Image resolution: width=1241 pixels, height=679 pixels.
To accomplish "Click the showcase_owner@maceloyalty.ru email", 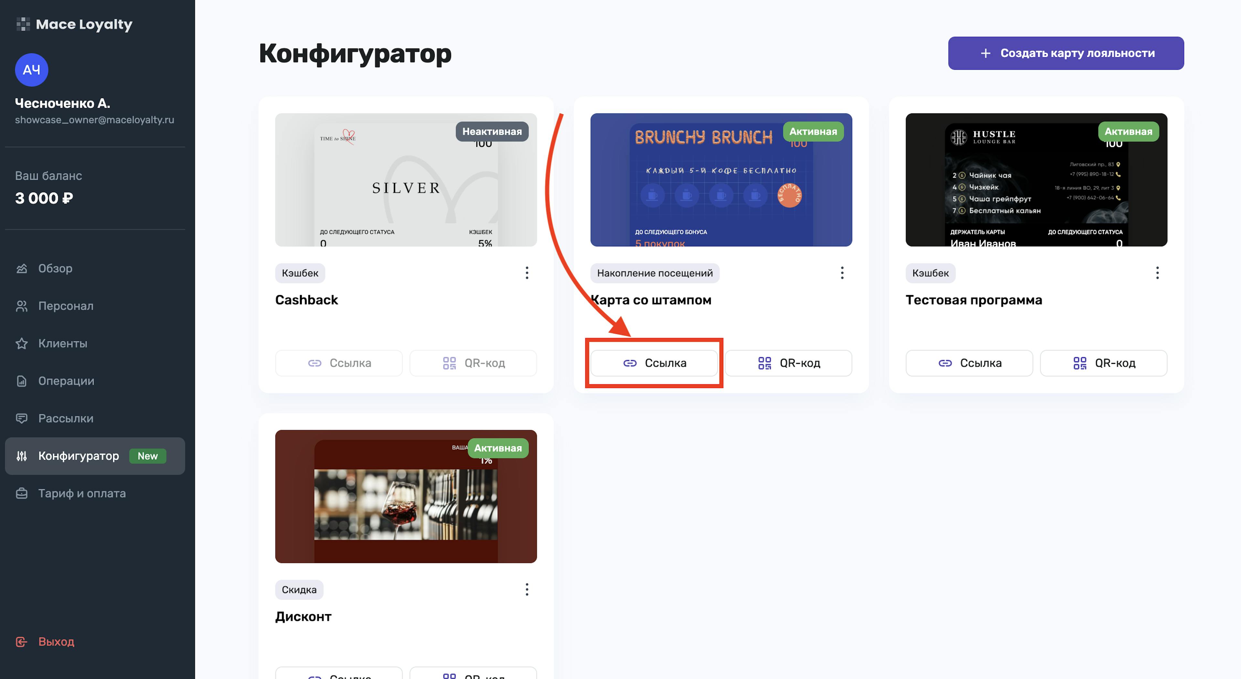I will (x=94, y=120).
